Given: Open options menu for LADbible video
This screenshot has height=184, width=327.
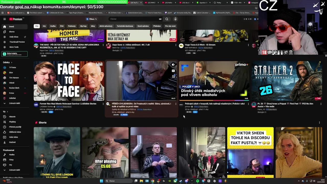Looking at the screenshot, I should point(103,104).
